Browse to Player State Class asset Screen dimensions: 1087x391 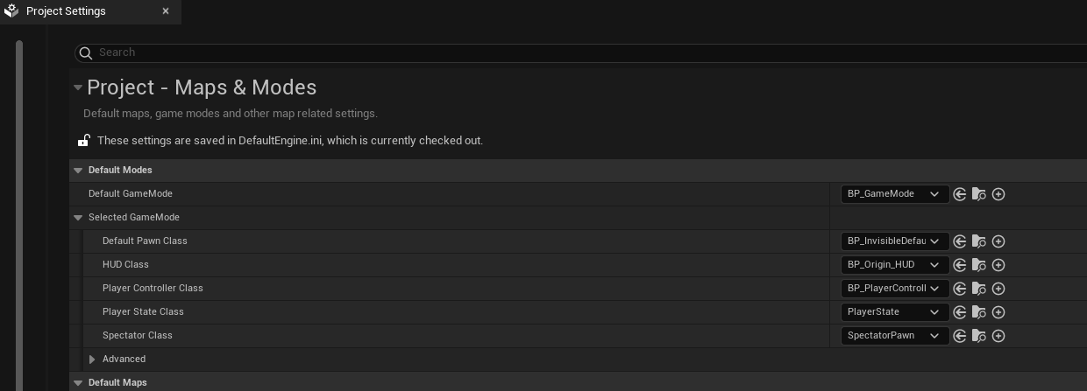979,312
